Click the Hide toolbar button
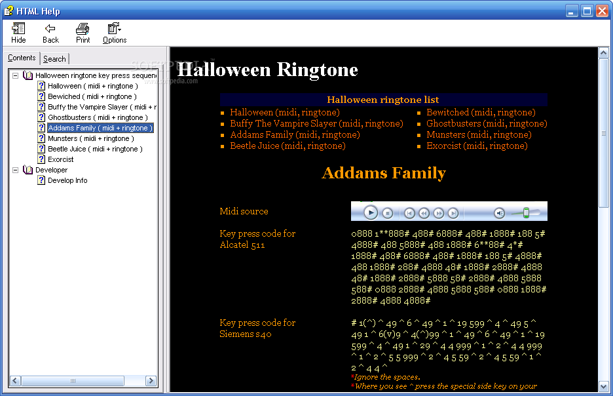Image resolution: width=613 pixels, height=396 pixels. click(x=18, y=33)
